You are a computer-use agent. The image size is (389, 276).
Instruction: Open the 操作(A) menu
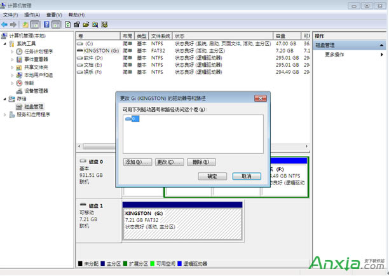[x=31, y=14]
